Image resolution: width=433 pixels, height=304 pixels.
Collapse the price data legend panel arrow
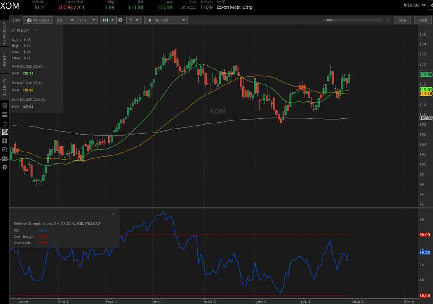(x=36, y=30)
